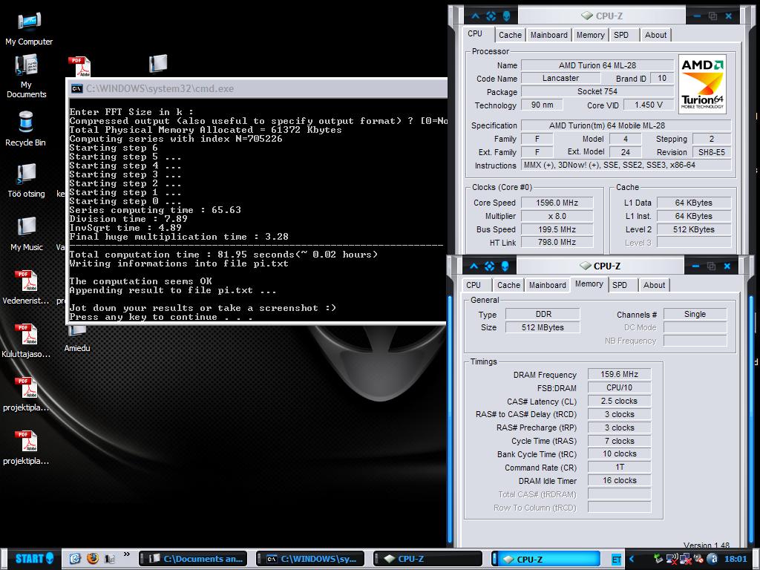Screen dimensions: 760x570
Task: Select the '16 clocks' DRAM Idle Timer value
Action: 619,480
